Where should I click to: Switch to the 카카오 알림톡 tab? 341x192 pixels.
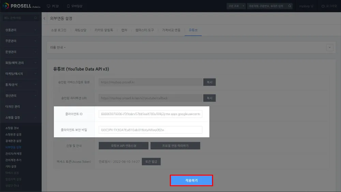(x=104, y=30)
